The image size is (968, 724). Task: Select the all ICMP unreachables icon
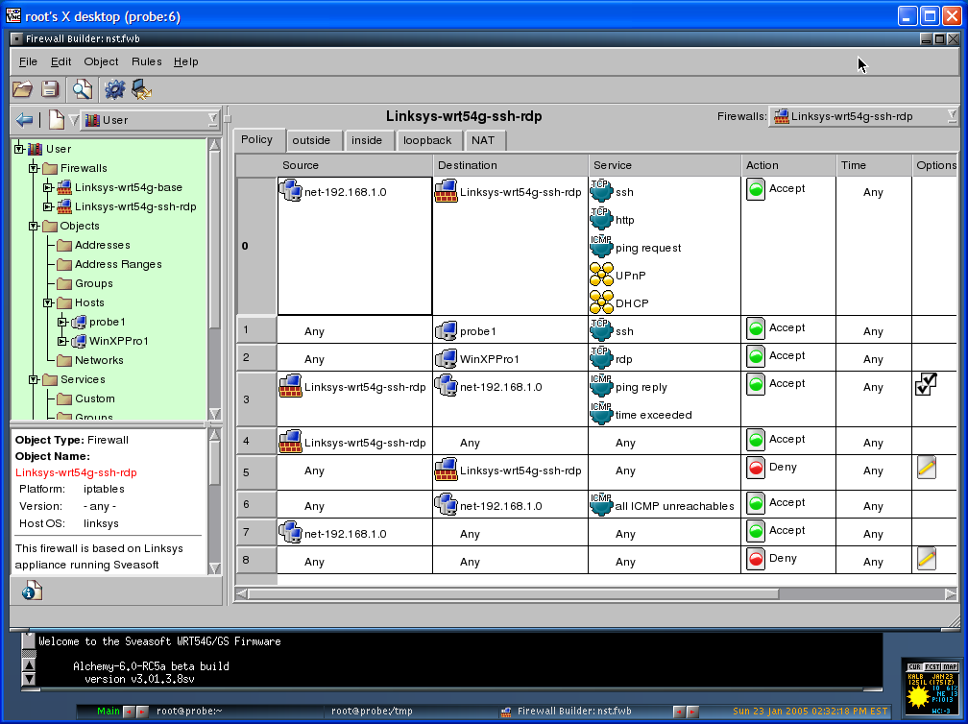click(601, 505)
